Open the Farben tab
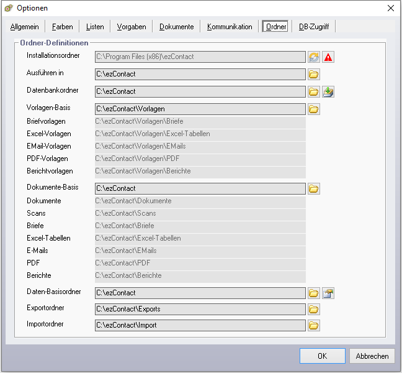The height and width of the screenshot is (373, 402). [62, 27]
